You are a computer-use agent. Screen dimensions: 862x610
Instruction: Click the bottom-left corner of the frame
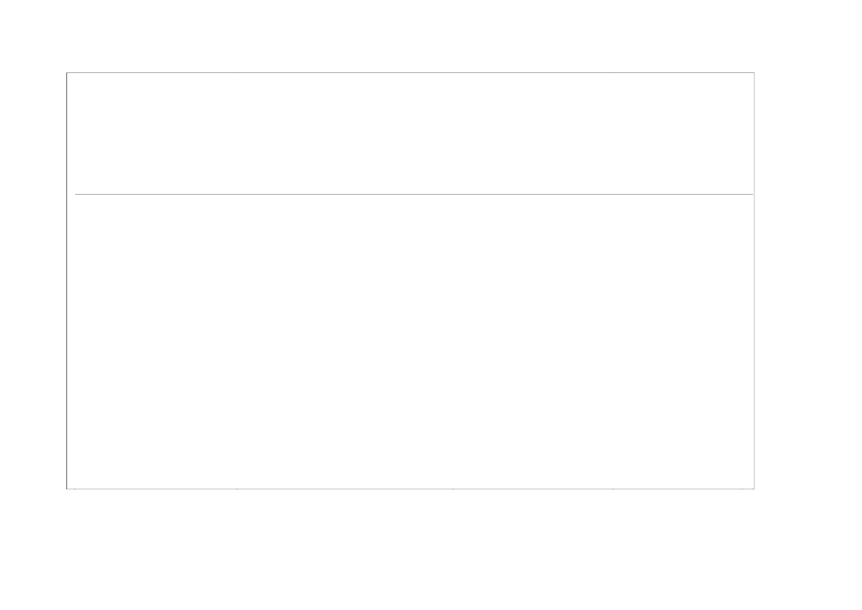click(x=67, y=488)
